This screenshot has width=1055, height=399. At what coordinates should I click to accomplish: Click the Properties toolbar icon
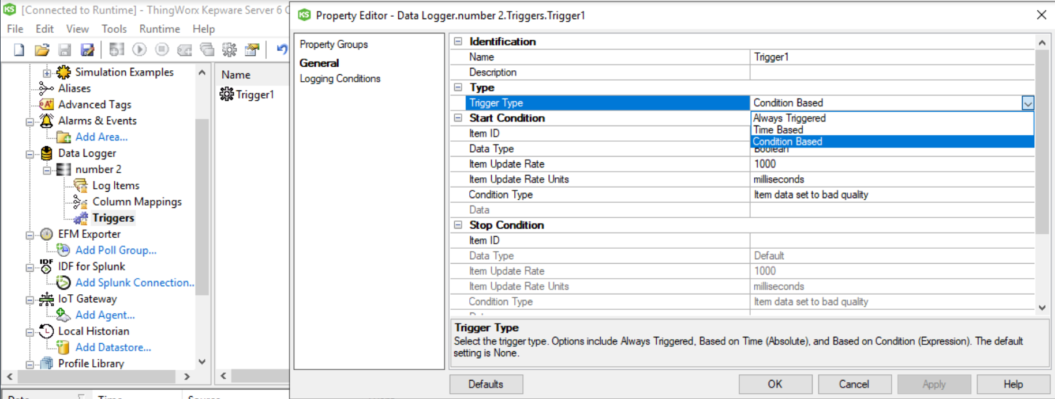coord(252,50)
